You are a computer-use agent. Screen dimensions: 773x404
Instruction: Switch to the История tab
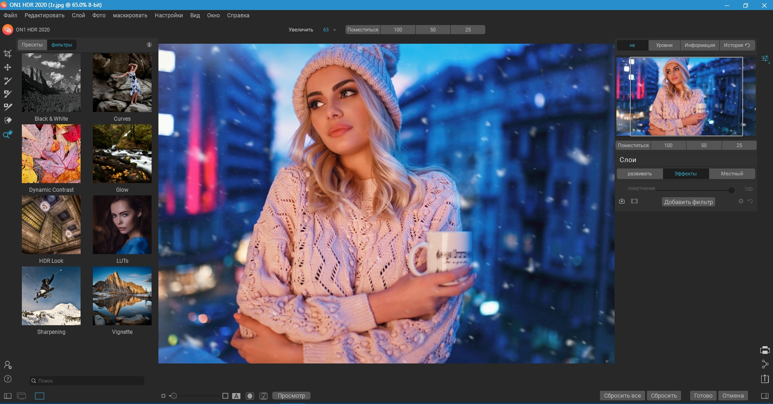point(737,45)
